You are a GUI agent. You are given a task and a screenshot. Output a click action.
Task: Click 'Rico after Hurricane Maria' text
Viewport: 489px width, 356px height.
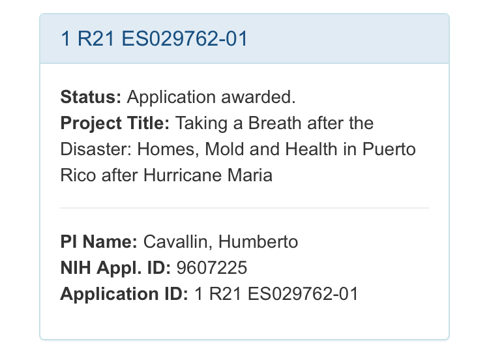166,175
